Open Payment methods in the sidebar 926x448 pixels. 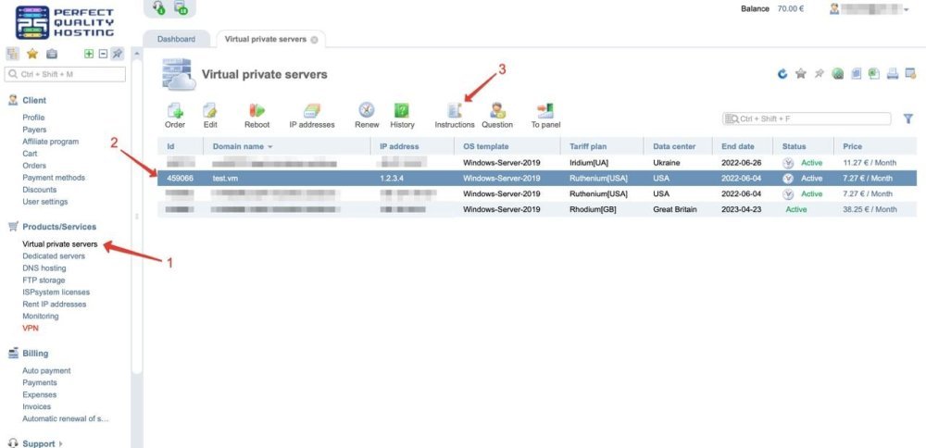pyautogui.click(x=54, y=178)
